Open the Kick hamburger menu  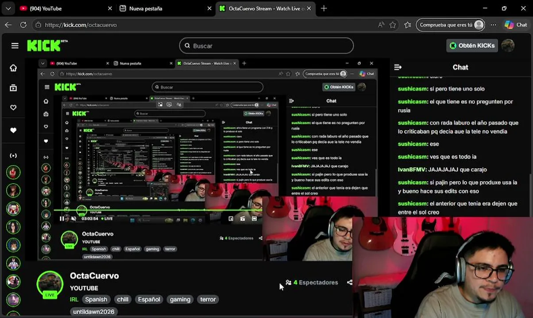15,45
